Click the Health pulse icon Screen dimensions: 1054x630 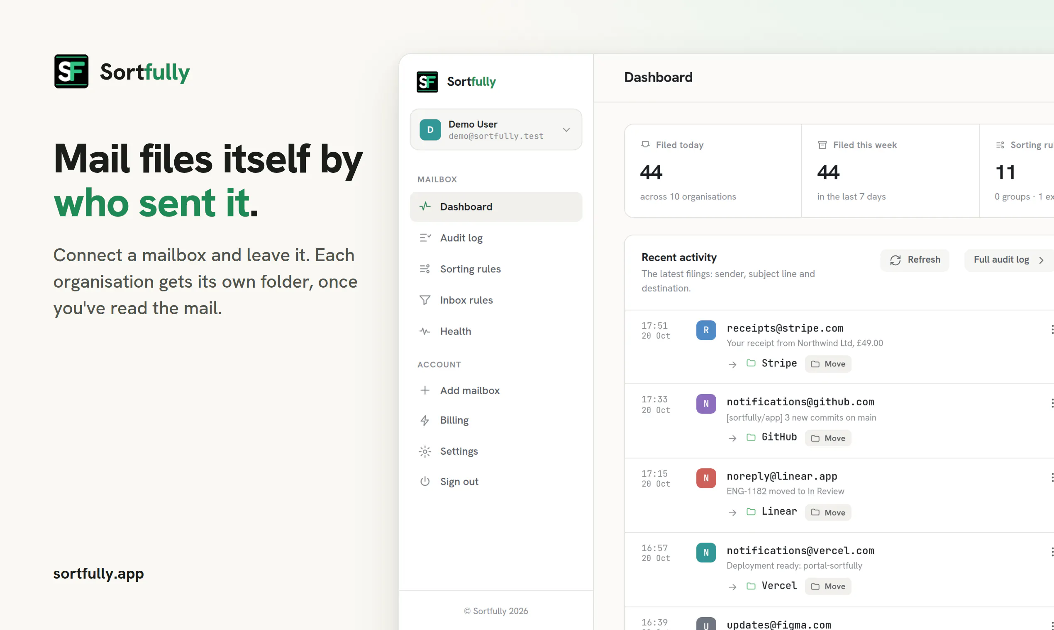click(425, 331)
